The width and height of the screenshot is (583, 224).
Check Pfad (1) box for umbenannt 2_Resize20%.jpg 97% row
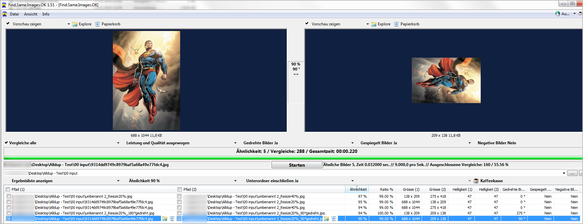point(9,196)
